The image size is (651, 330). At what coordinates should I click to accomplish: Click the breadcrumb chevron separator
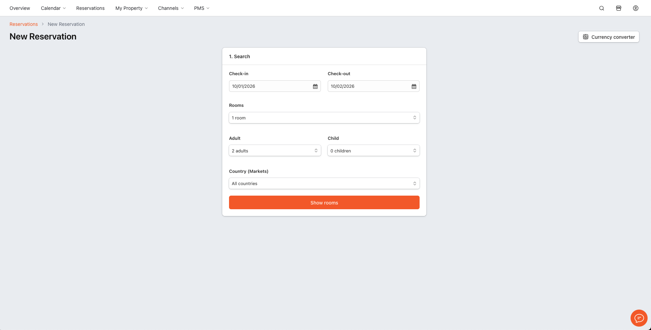tap(43, 24)
